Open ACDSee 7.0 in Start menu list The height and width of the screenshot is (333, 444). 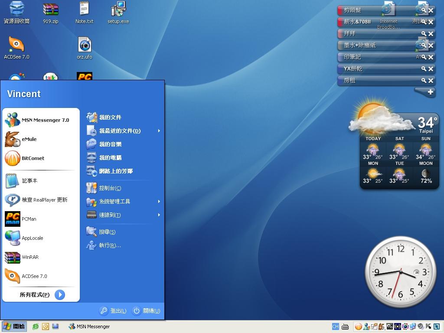pos(41,276)
